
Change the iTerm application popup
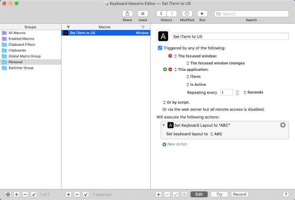[x=193, y=77]
